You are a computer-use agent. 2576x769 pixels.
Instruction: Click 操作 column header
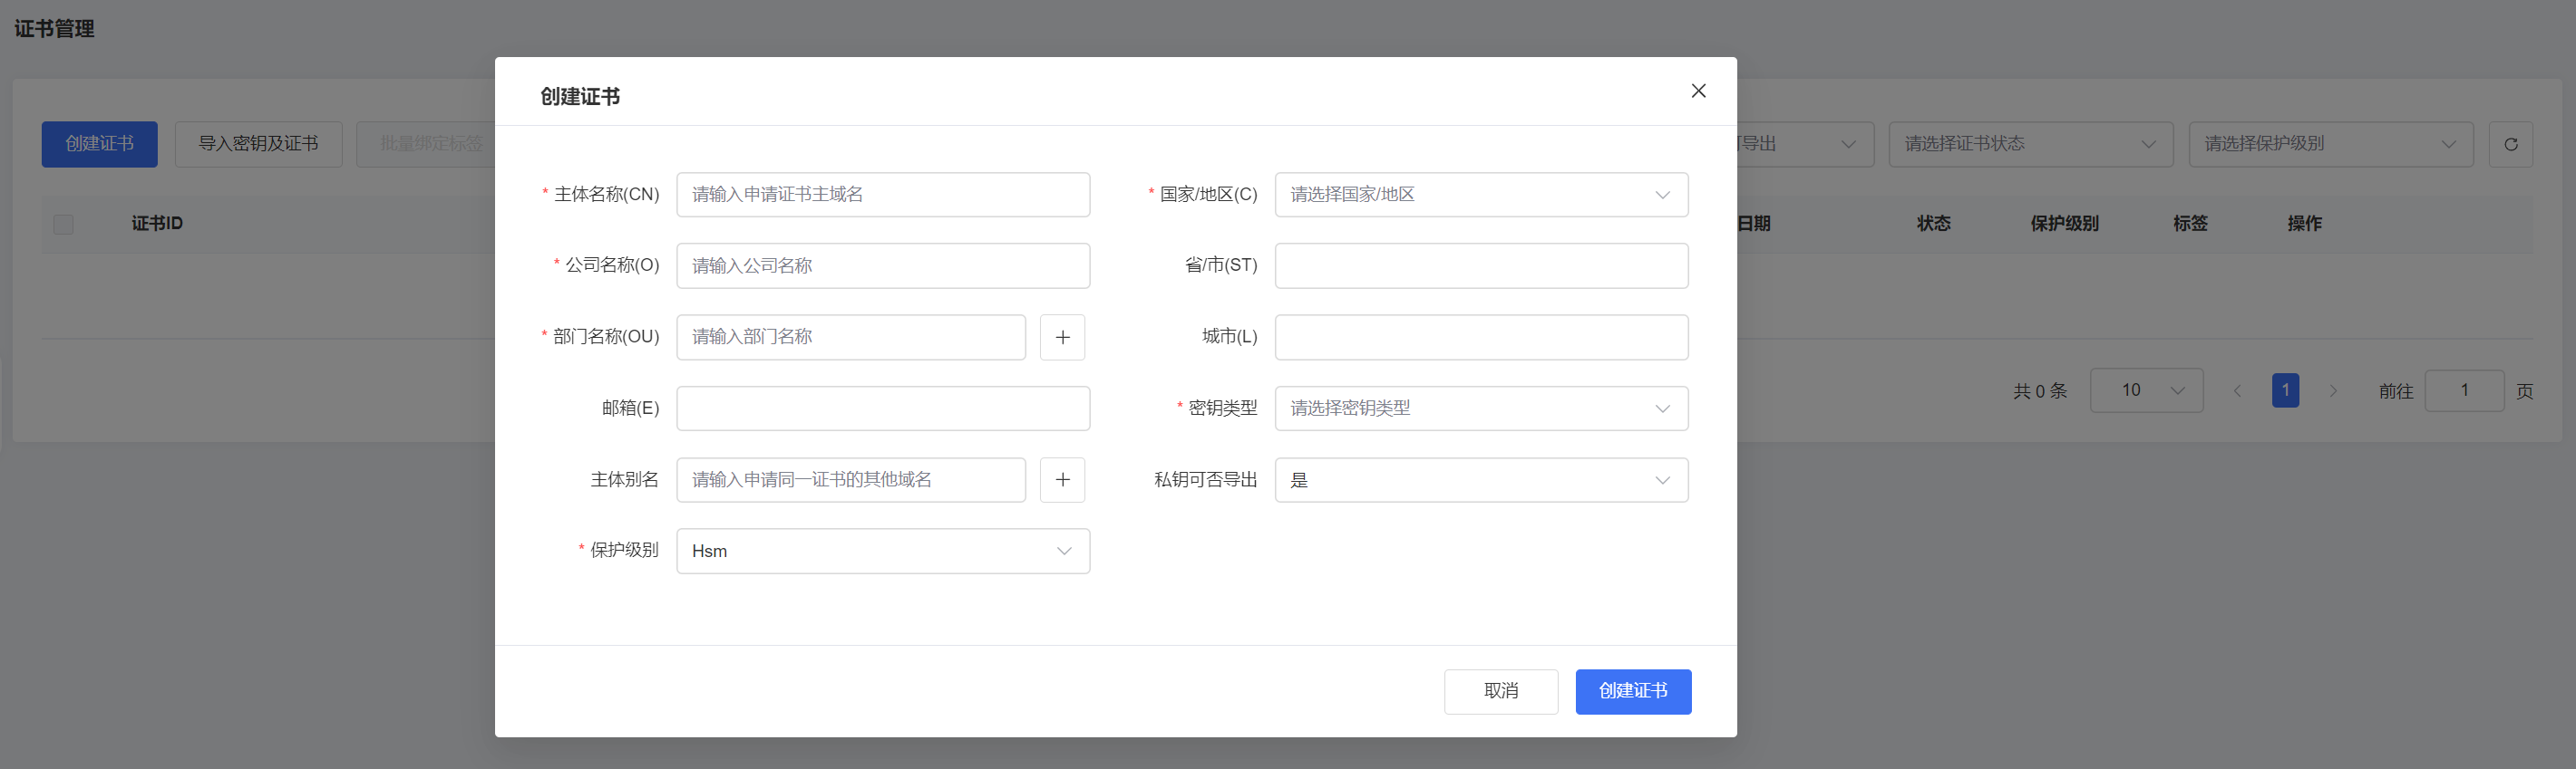(2304, 224)
